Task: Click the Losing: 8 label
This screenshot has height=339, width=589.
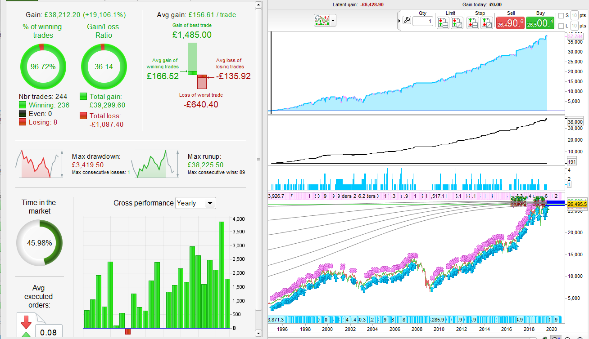Action: (x=43, y=122)
